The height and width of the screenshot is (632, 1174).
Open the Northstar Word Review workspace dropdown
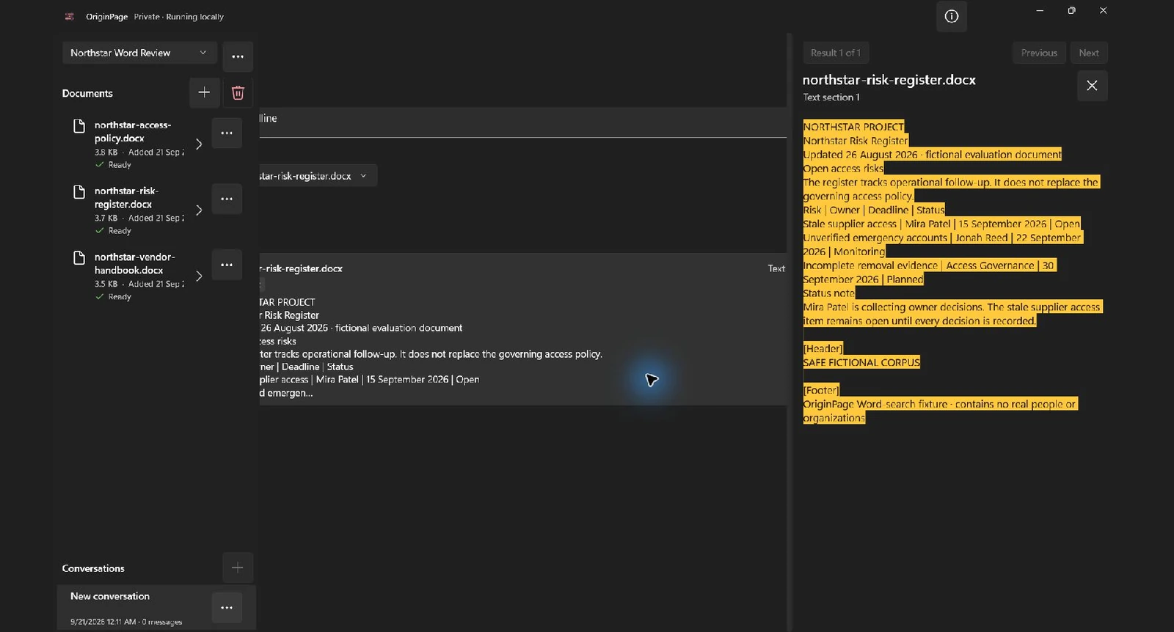tap(139, 53)
